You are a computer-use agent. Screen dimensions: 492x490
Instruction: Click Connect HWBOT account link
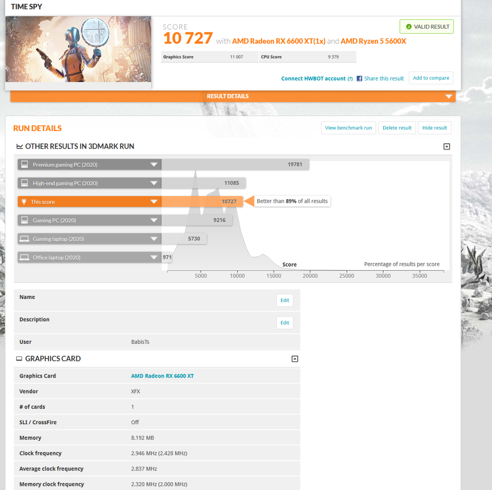313,78
